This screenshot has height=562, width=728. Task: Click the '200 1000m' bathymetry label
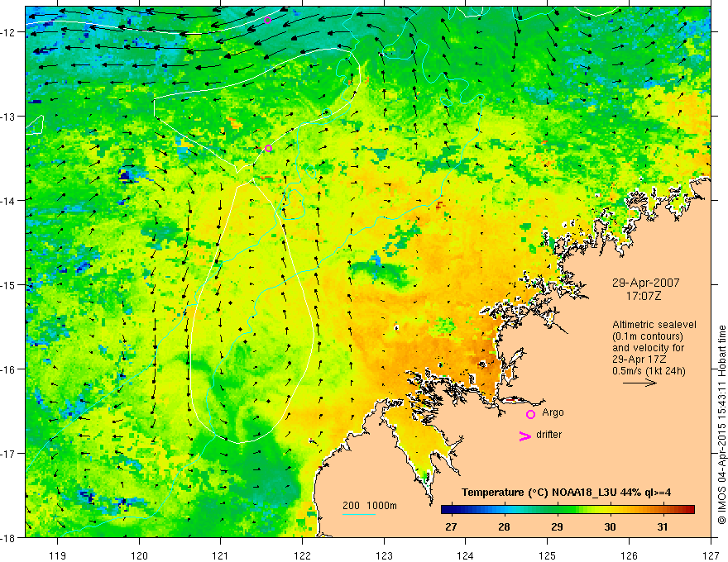coord(370,506)
